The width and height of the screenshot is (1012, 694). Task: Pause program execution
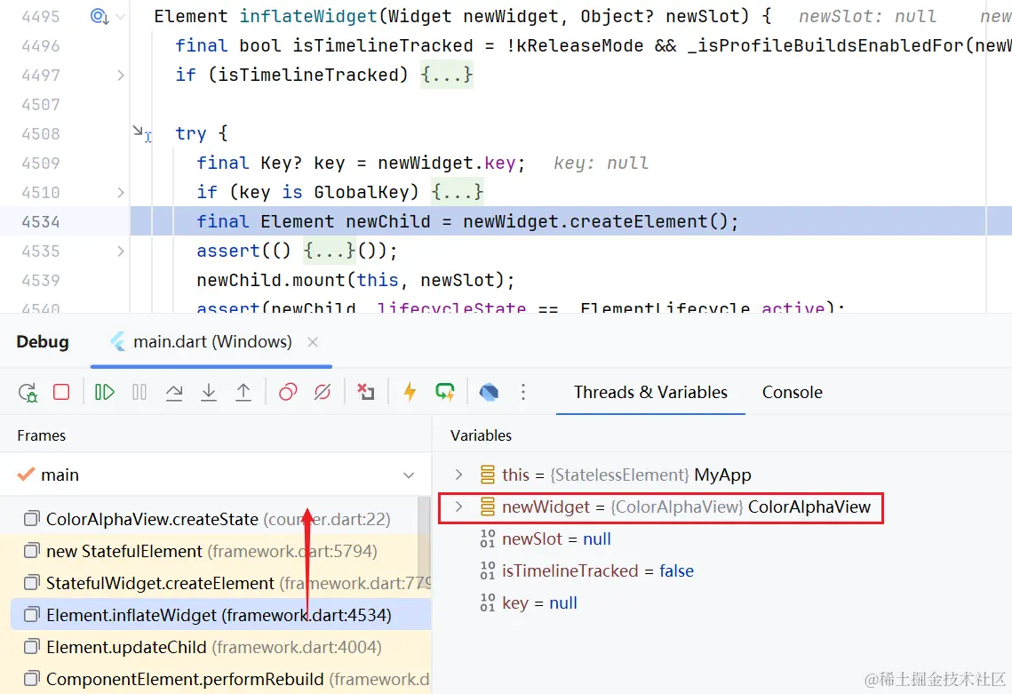139,392
